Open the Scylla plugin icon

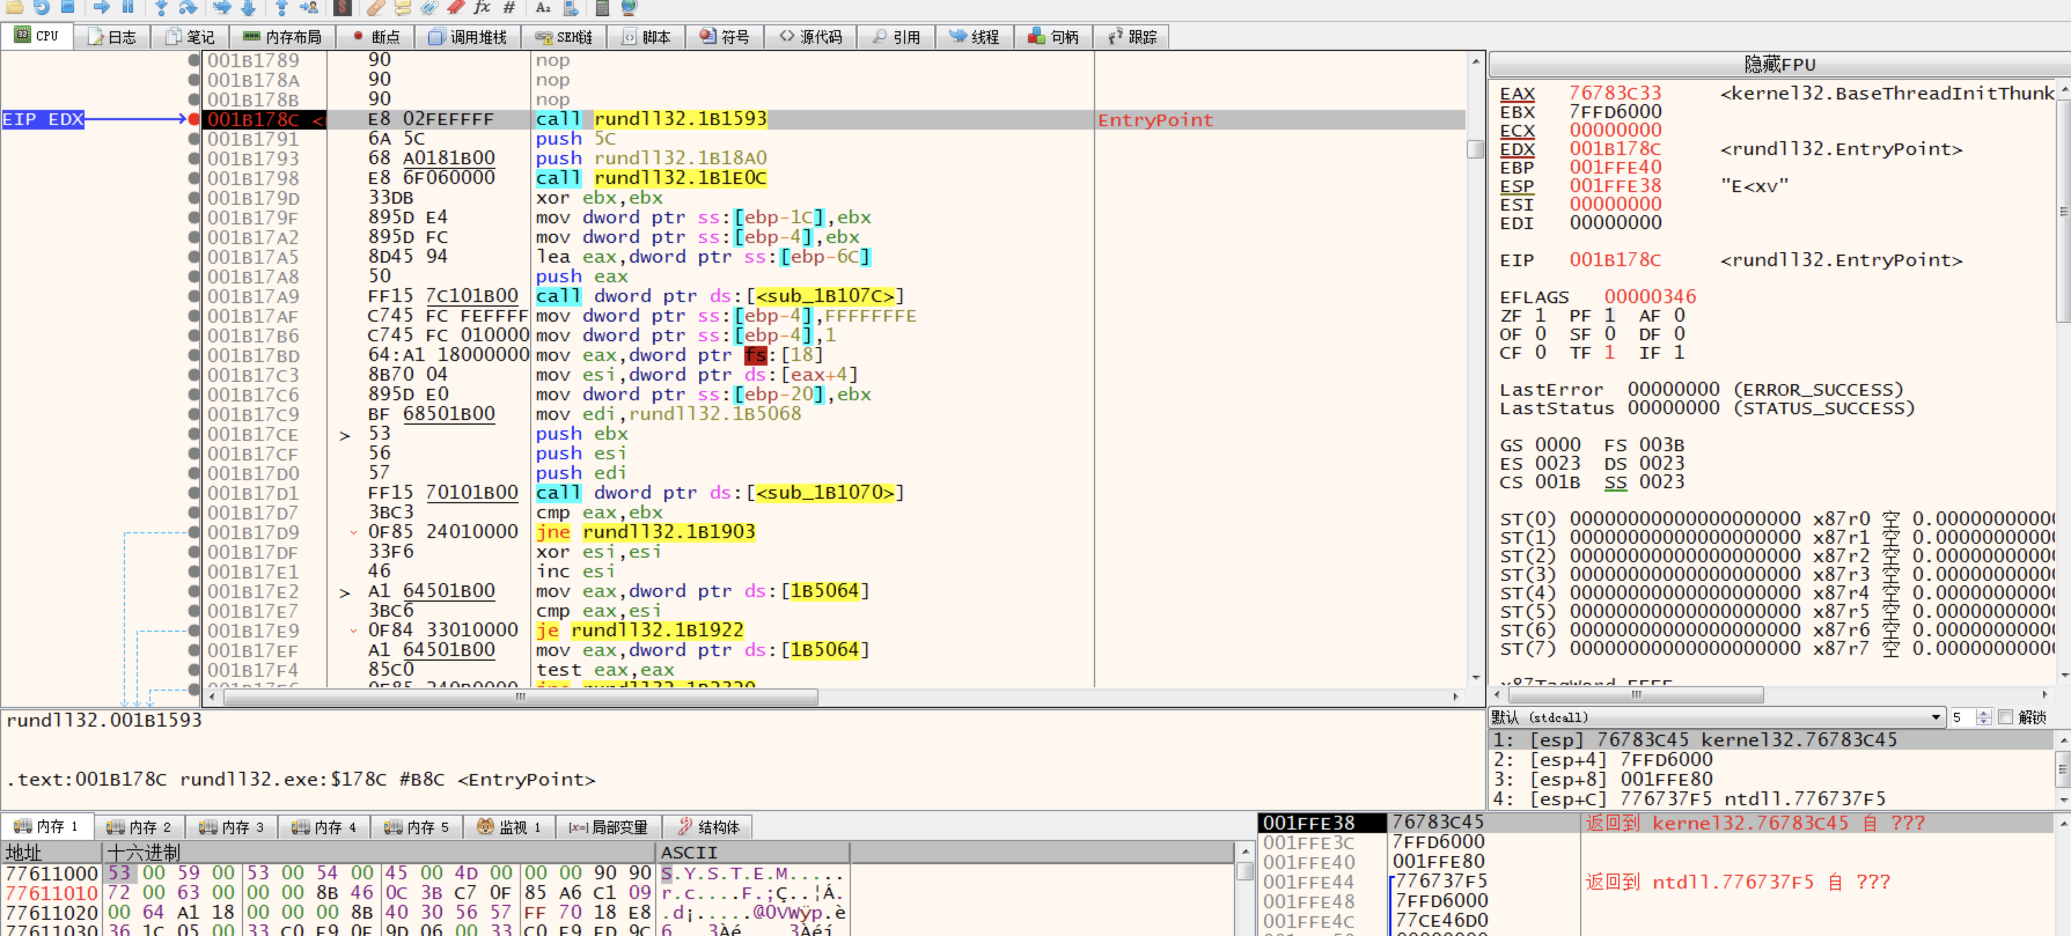(343, 7)
